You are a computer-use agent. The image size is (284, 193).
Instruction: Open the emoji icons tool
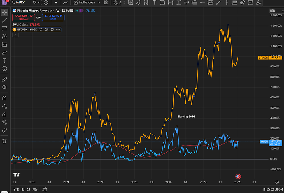(5, 68)
